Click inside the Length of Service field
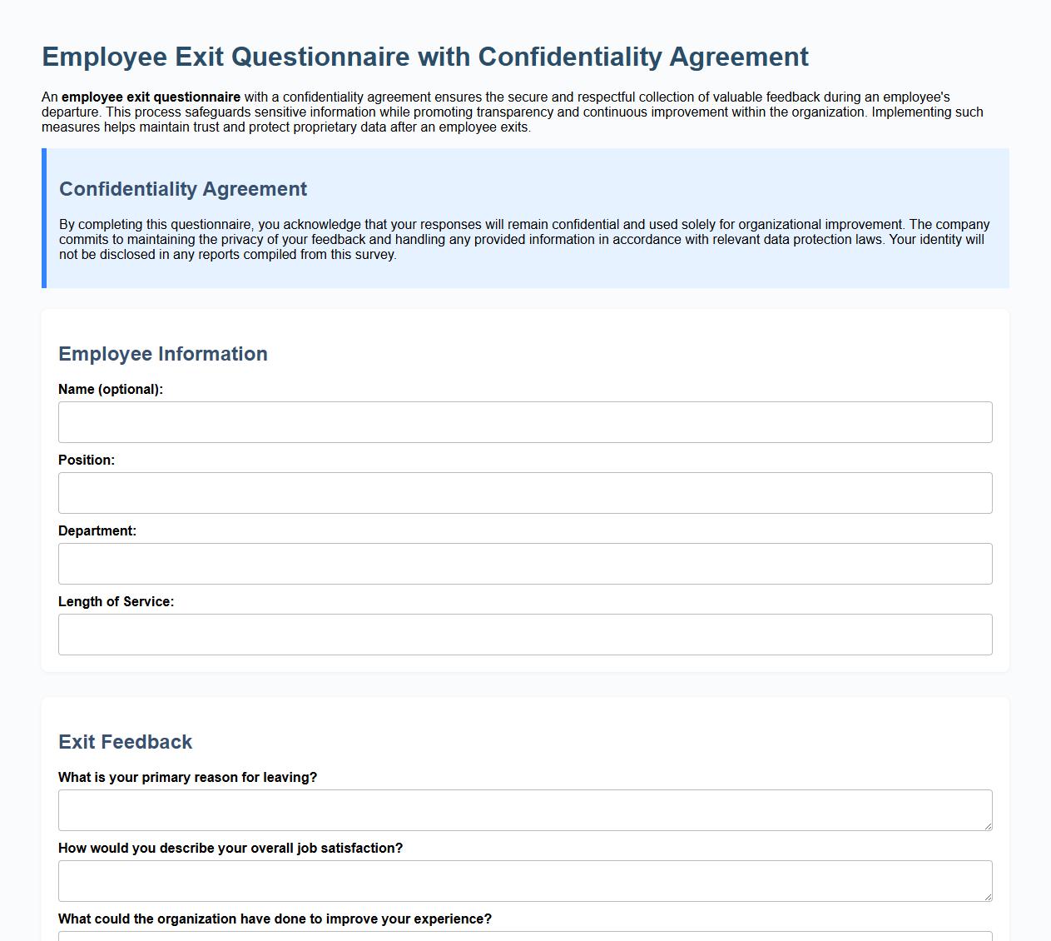This screenshot has height=941, width=1051. [x=524, y=634]
